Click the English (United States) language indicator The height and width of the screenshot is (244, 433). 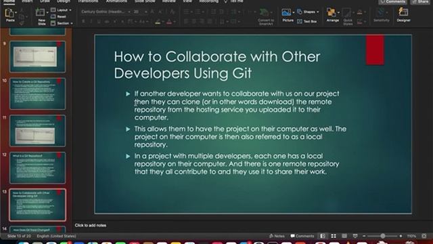click(56, 236)
